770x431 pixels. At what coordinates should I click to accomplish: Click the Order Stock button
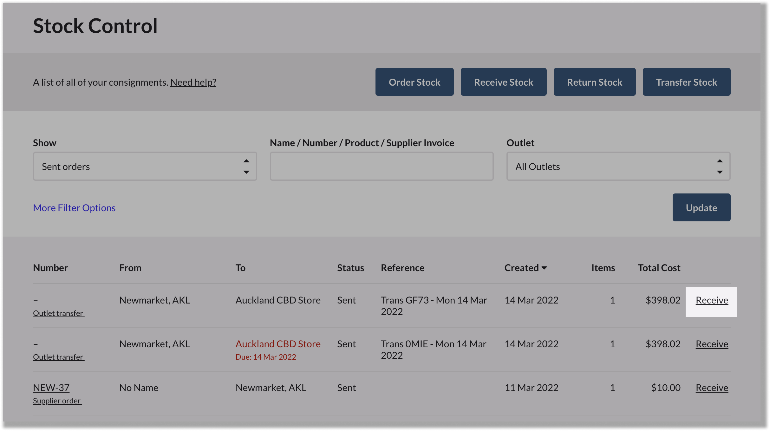(x=414, y=82)
